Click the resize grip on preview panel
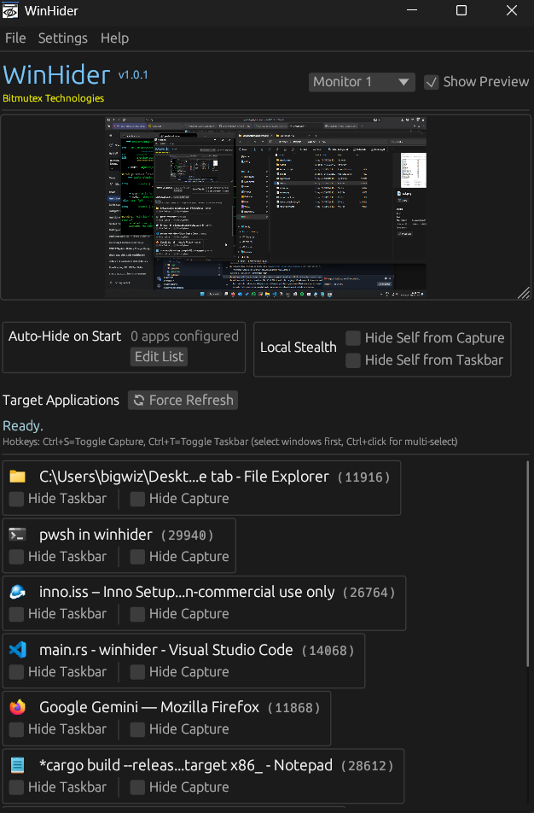Screen dimensions: 534x813 point(524,293)
